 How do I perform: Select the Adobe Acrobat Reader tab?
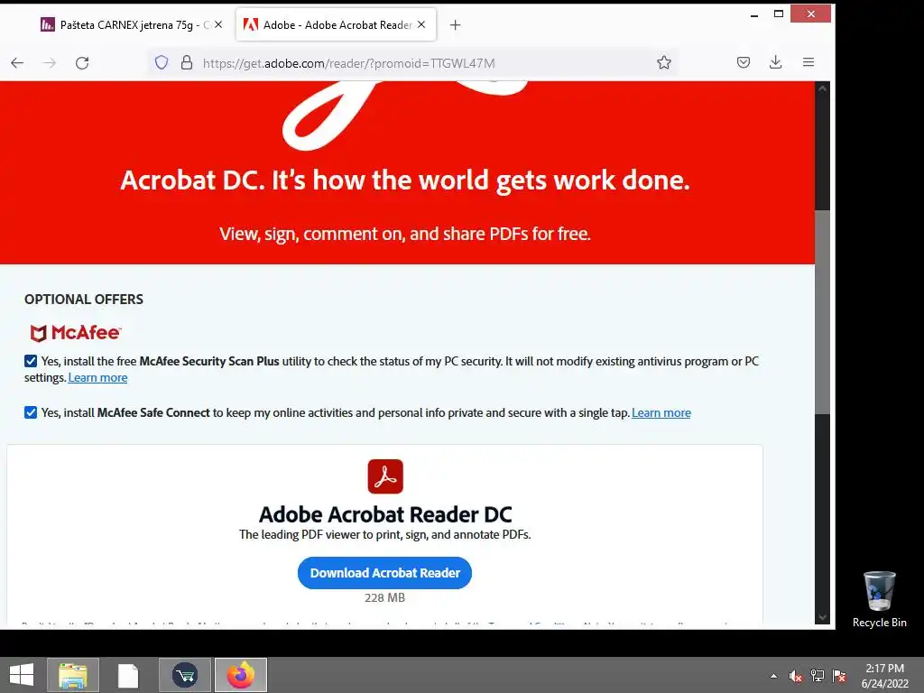point(336,24)
